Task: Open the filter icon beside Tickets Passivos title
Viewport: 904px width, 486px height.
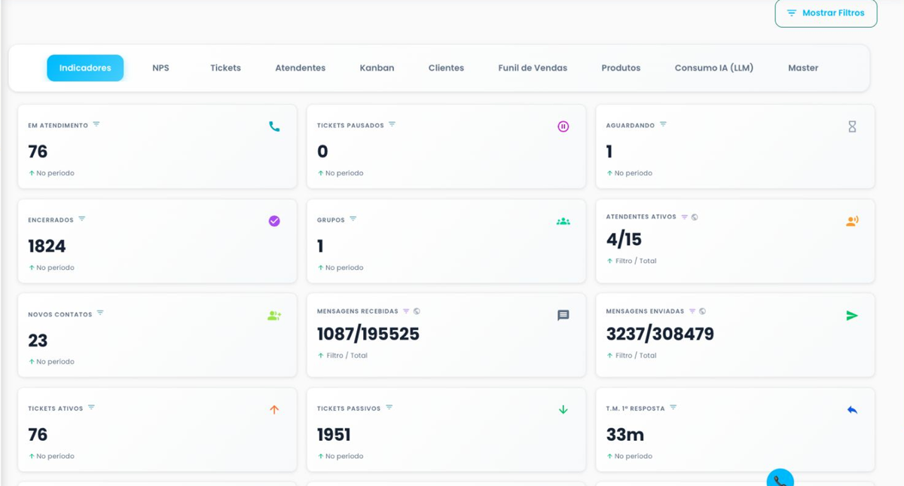Action: [x=389, y=408]
